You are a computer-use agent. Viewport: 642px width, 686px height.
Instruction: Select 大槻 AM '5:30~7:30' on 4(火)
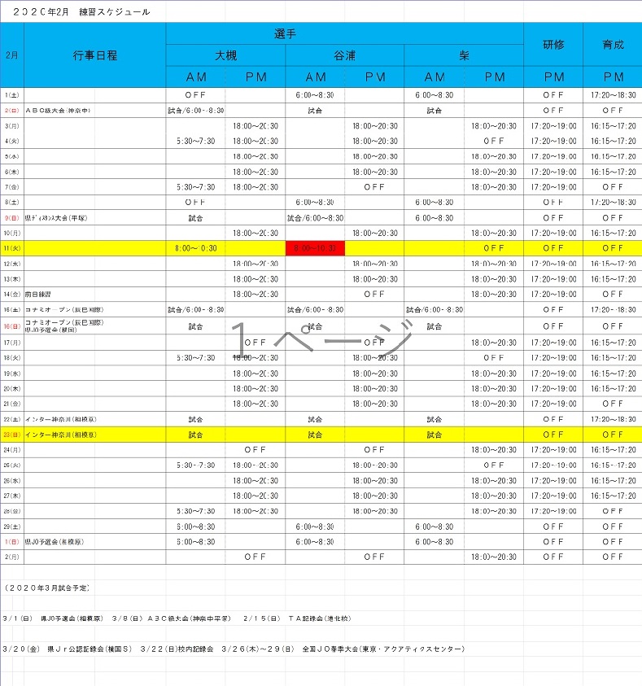(x=195, y=141)
